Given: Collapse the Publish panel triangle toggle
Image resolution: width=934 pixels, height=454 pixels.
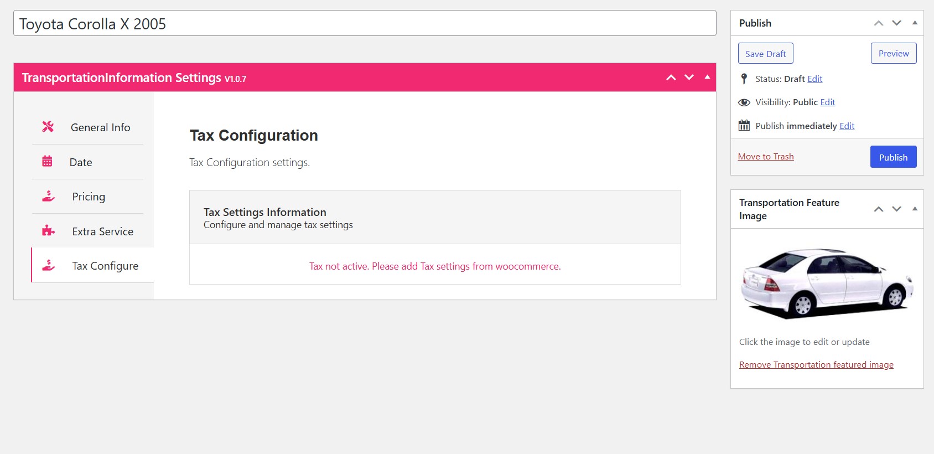Looking at the screenshot, I should [x=915, y=23].
